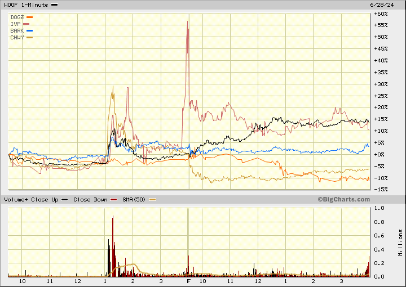The image size is (406, 287).
Task: Click the IVP peak spike near +55%
Action: click(x=187, y=22)
